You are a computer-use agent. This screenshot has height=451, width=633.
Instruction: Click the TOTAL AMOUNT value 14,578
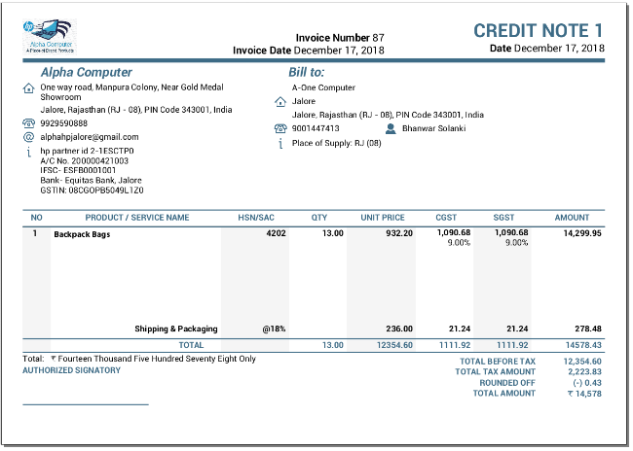(x=584, y=394)
